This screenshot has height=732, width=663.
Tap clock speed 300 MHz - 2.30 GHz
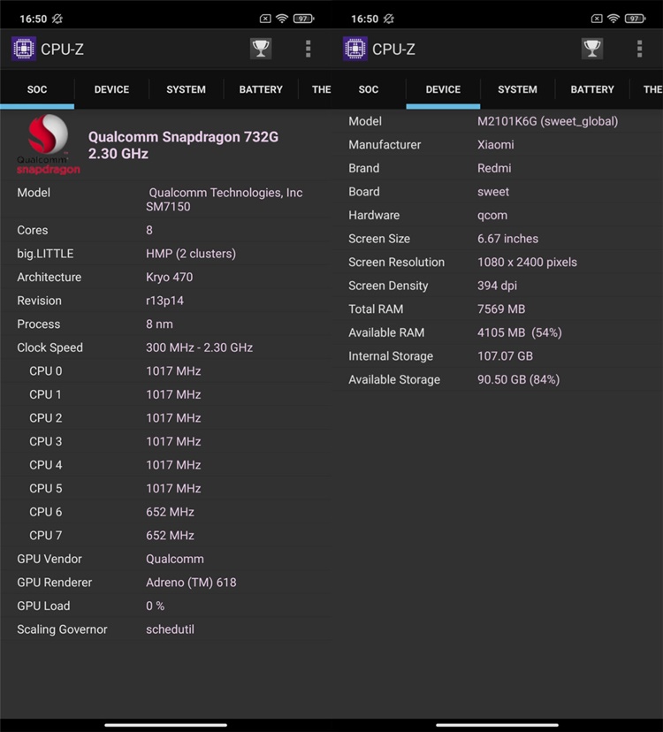(x=199, y=347)
